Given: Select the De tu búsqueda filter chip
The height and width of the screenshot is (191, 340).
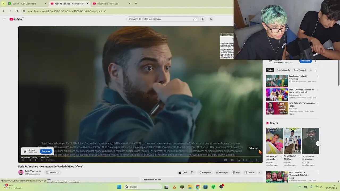Looking at the screenshot, I should tap(283, 70).
